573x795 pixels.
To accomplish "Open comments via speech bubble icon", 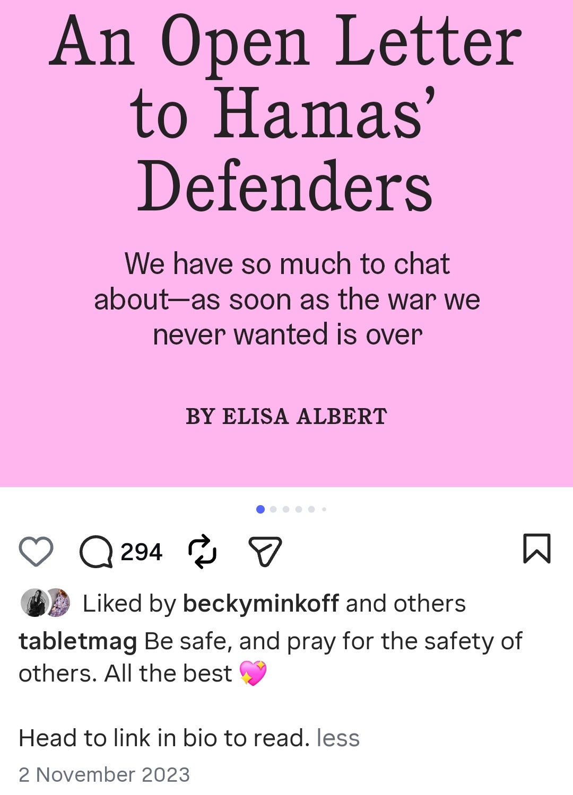I will click(x=96, y=552).
